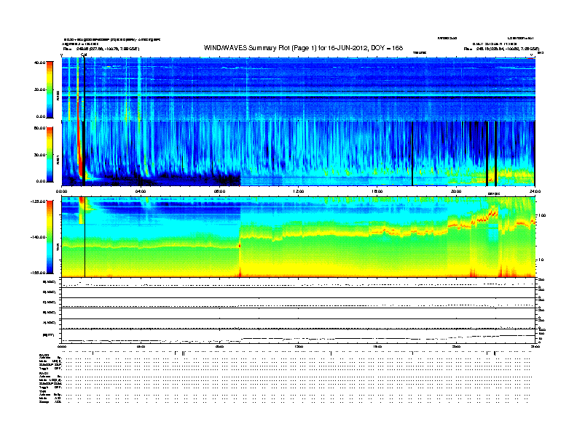Click the -125.00 scale label

(39, 201)
